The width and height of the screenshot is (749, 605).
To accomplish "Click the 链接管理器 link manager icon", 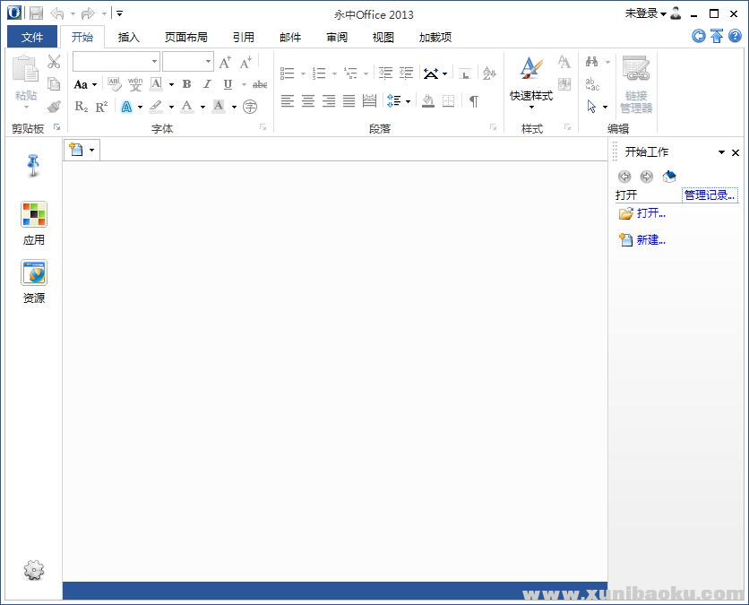I will [637, 67].
